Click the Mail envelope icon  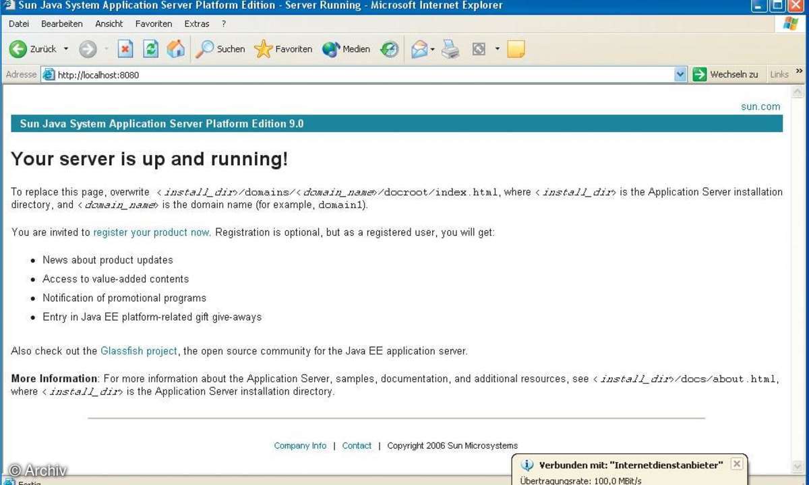click(x=419, y=49)
